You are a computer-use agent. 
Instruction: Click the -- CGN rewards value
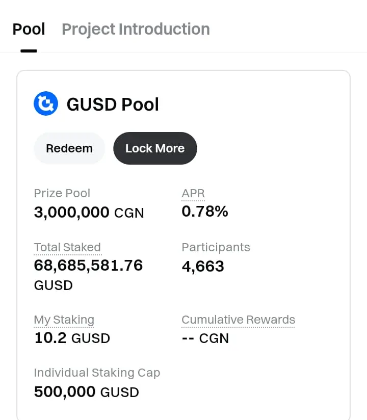(205, 338)
